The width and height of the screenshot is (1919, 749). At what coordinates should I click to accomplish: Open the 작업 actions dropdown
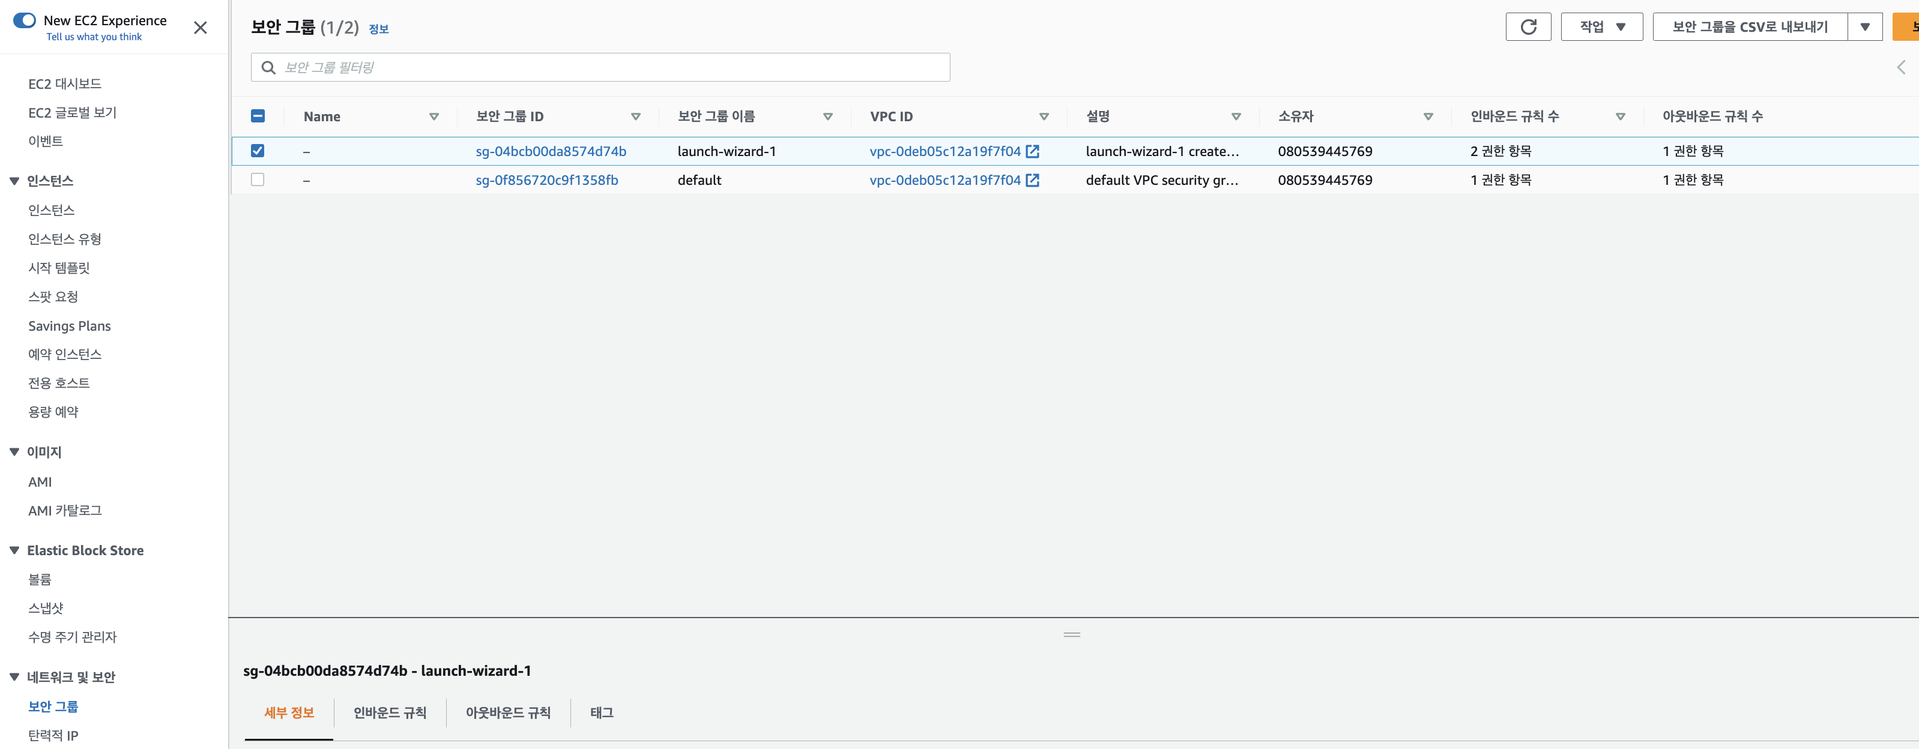(1601, 27)
